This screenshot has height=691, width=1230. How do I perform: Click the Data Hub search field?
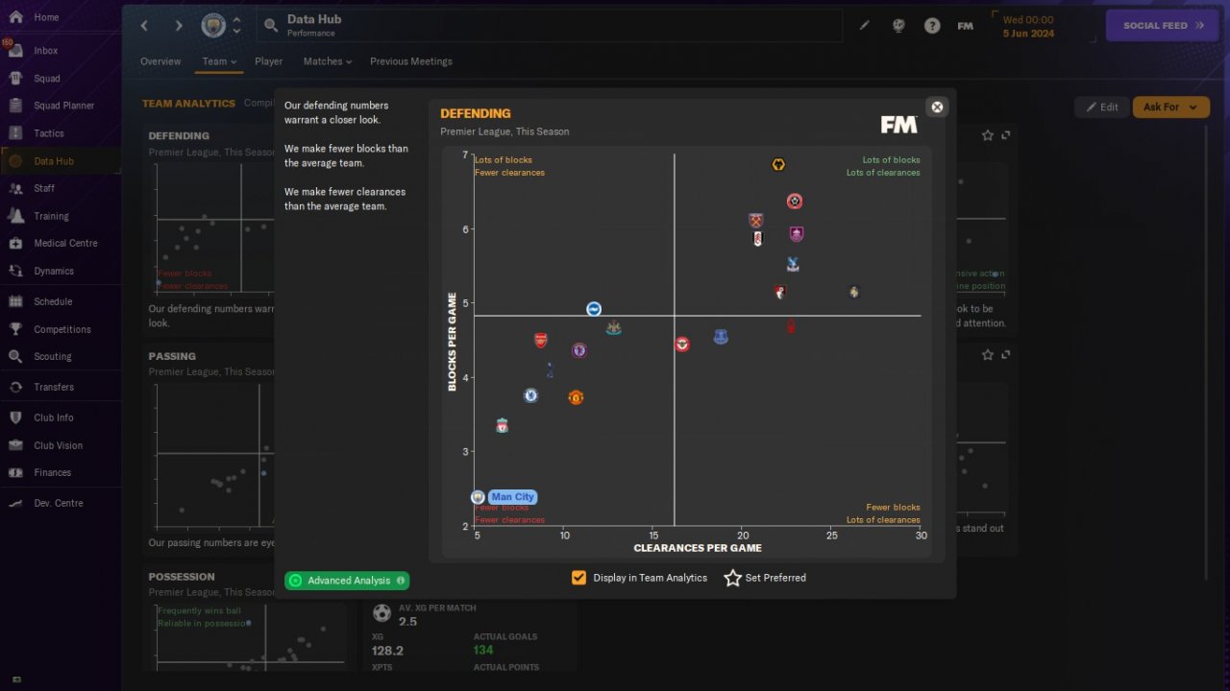click(x=550, y=26)
